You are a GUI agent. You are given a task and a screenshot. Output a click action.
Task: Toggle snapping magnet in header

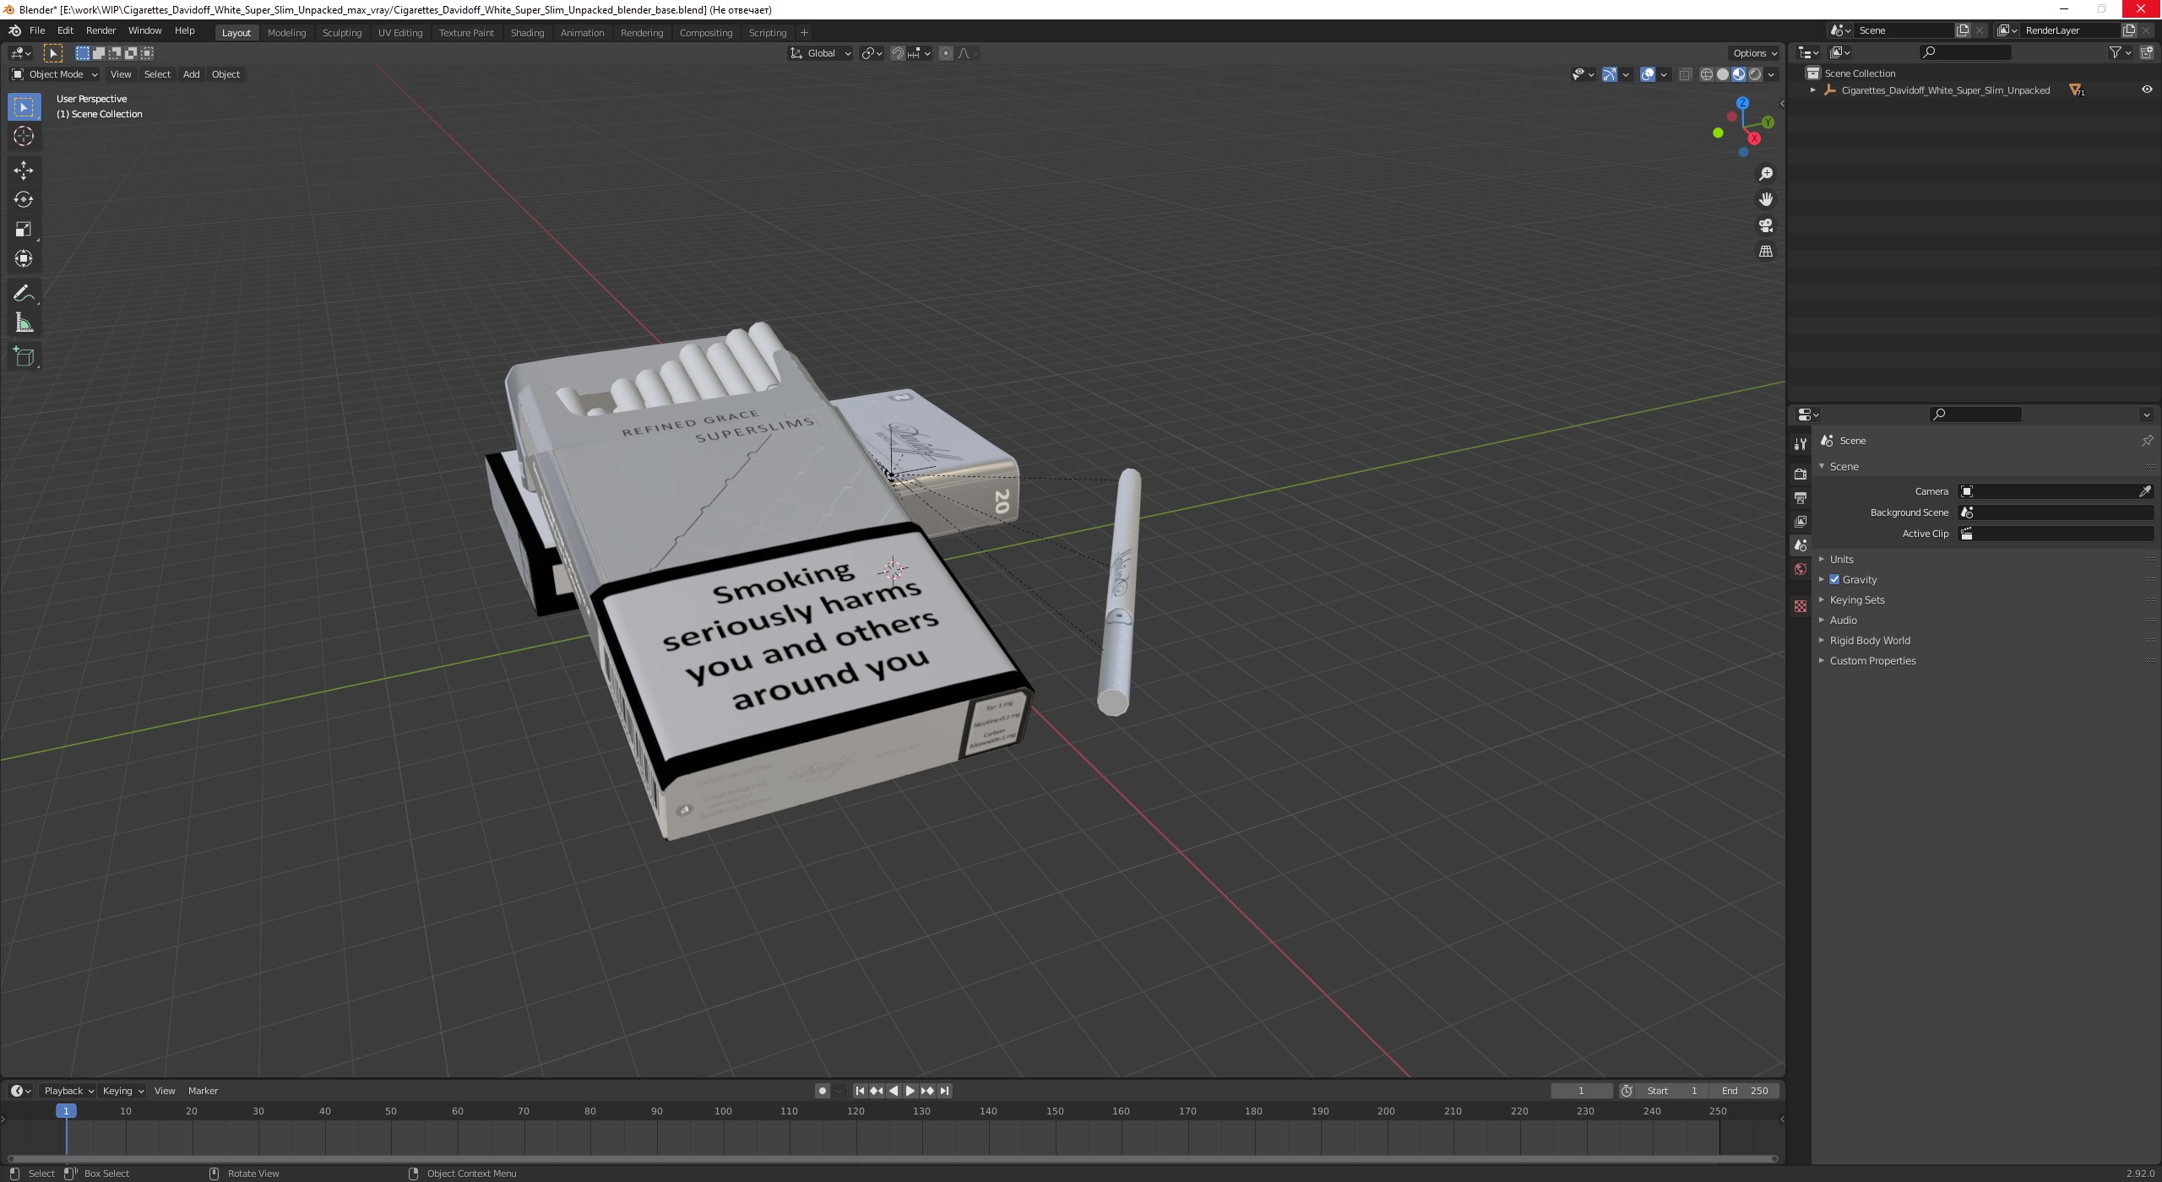click(898, 53)
